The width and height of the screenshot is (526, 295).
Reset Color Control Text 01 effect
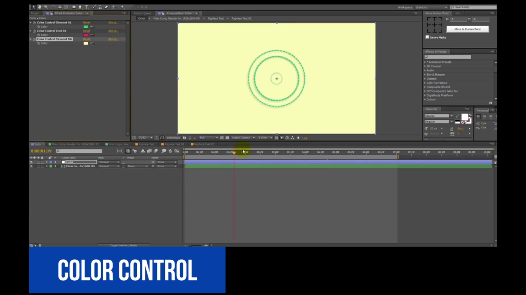pyautogui.click(x=87, y=31)
